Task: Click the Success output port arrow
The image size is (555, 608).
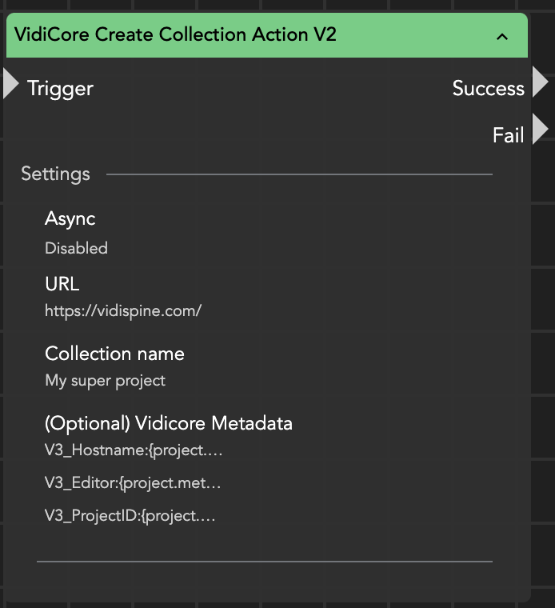Action: [x=541, y=82]
